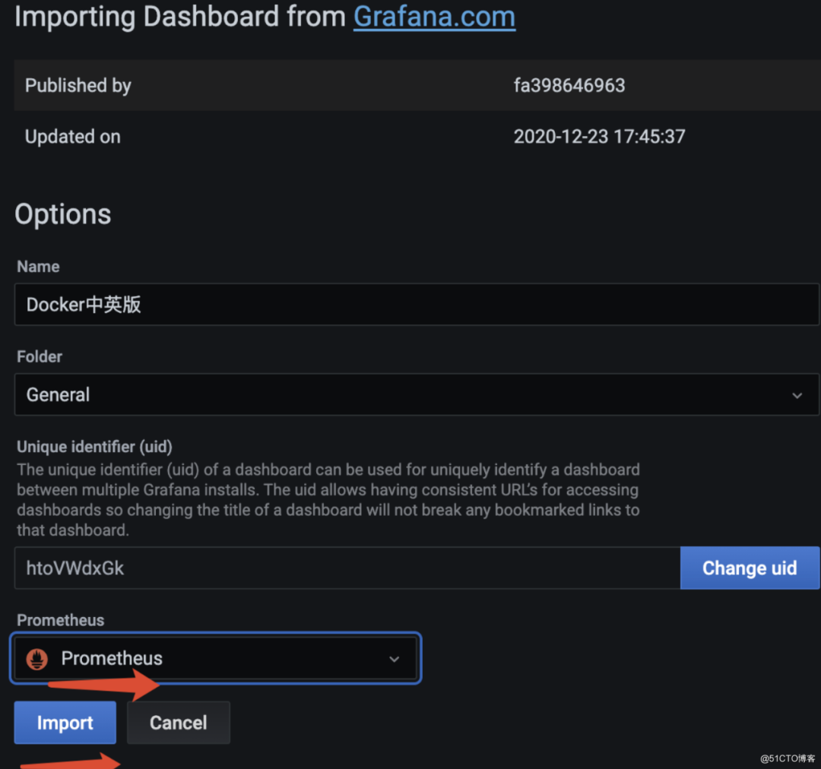The height and width of the screenshot is (769, 821).
Task: Open the General folder dropdown
Action: (417, 394)
